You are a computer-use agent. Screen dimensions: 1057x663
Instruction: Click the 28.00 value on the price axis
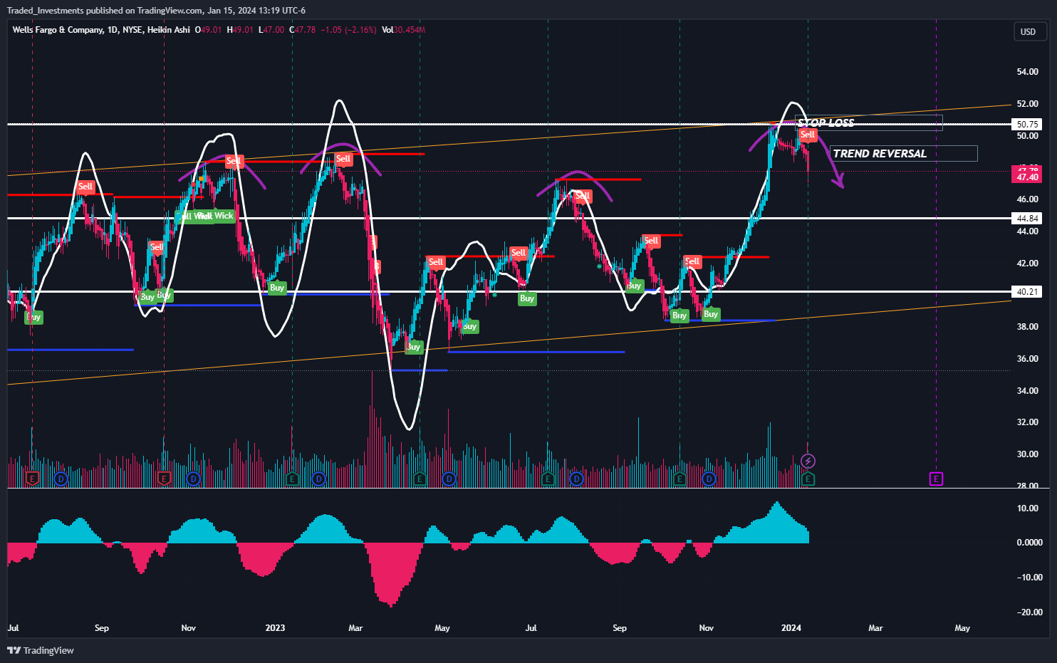pyautogui.click(x=1027, y=486)
